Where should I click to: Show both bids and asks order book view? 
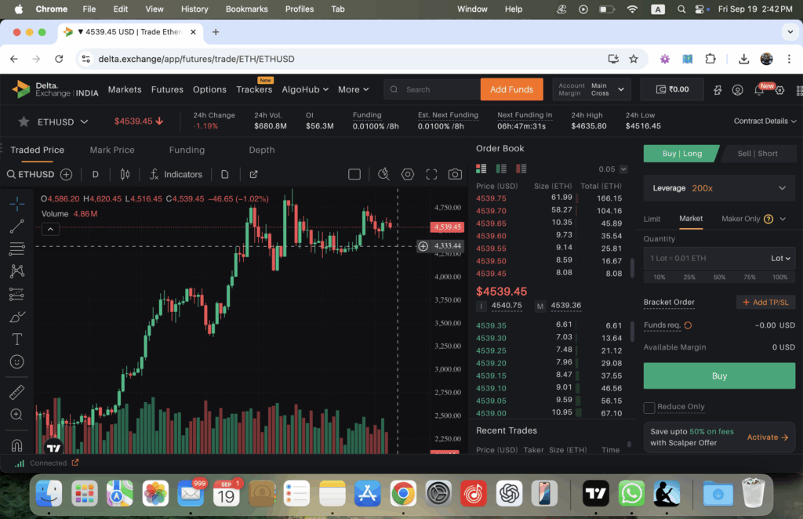tap(481, 169)
